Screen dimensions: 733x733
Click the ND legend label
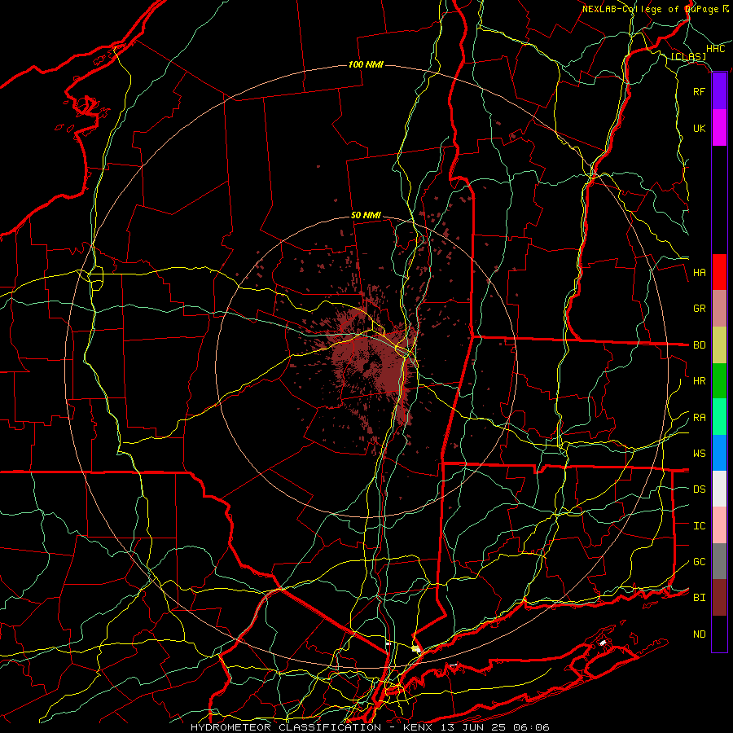tap(700, 634)
